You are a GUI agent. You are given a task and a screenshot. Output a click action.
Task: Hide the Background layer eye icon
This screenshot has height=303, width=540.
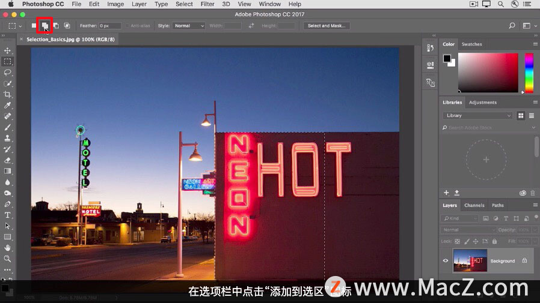446,261
